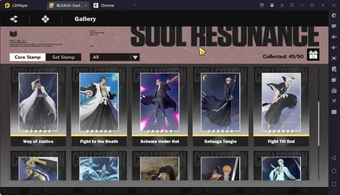Image resolution: width=340 pixels, height=195 pixels.
Task: Tap the Android recent apps square button
Action: (x=334, y=184)
